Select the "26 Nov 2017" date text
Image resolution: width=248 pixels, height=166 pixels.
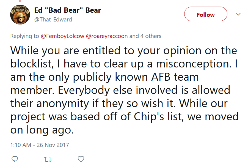pyautogui.click(x=53, y=145)
